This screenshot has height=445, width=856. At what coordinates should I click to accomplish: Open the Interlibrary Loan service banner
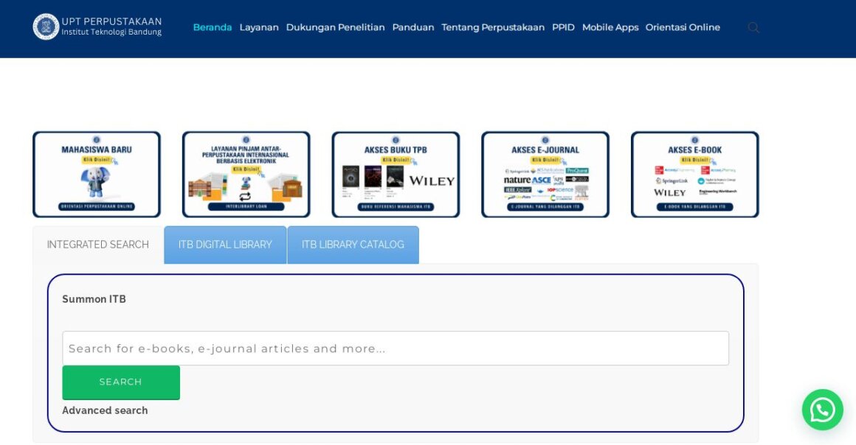246,175
